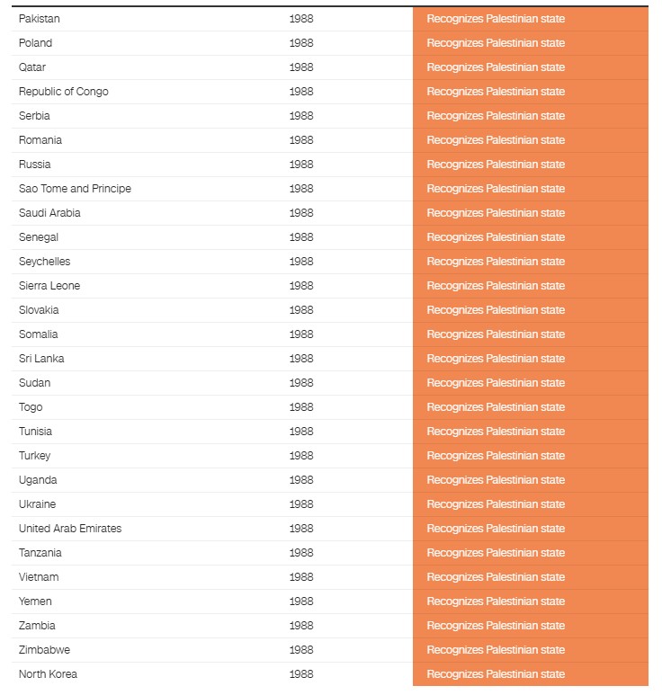
Task: Select the Republic of Congo row label
Action: pyautogui.click(x=64, y=92)
